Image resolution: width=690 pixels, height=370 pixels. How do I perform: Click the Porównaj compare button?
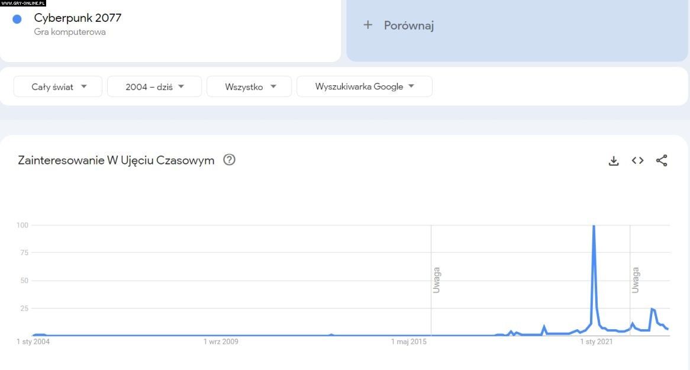(408, 25)
